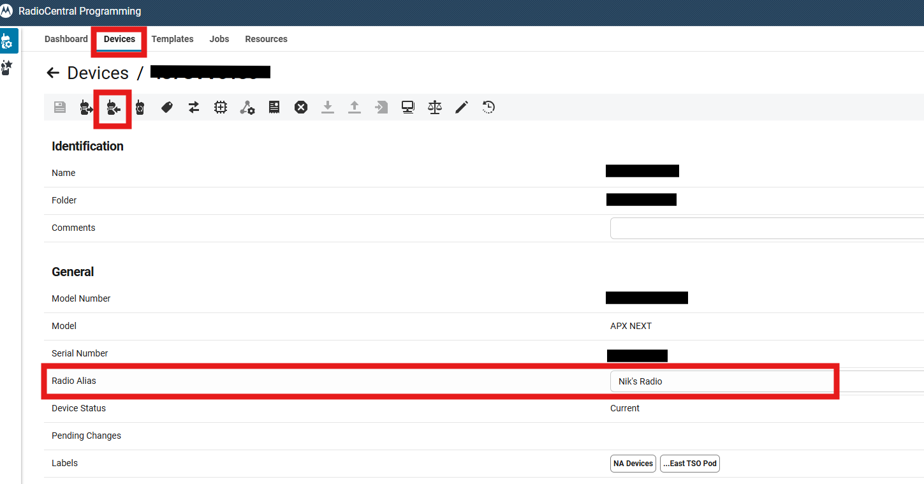Click the Model Number row label
924x484 pixels.
click(x=81, y=298)
